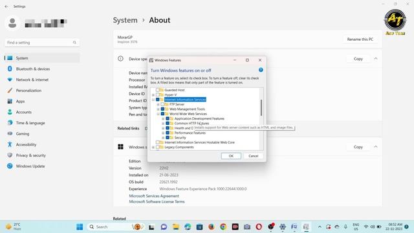Expand the Performance Features node
The height and width of the screenshot is (233, 414).
163,133
